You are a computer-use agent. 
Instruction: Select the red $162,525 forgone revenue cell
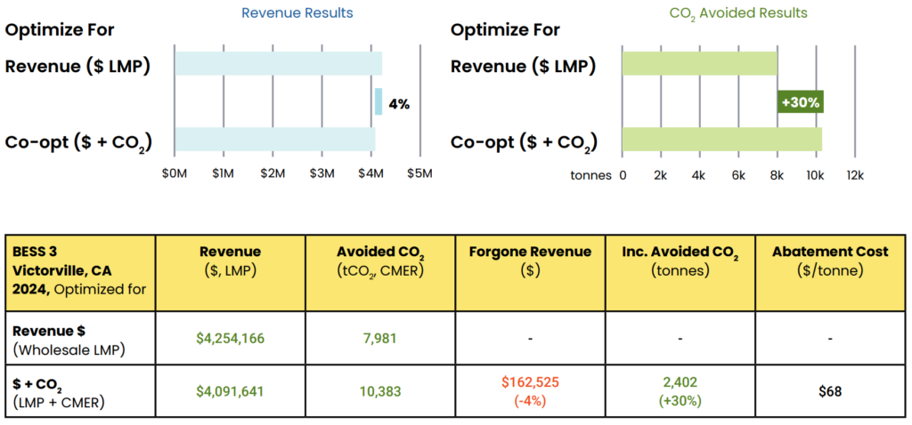tap(530, 389)
